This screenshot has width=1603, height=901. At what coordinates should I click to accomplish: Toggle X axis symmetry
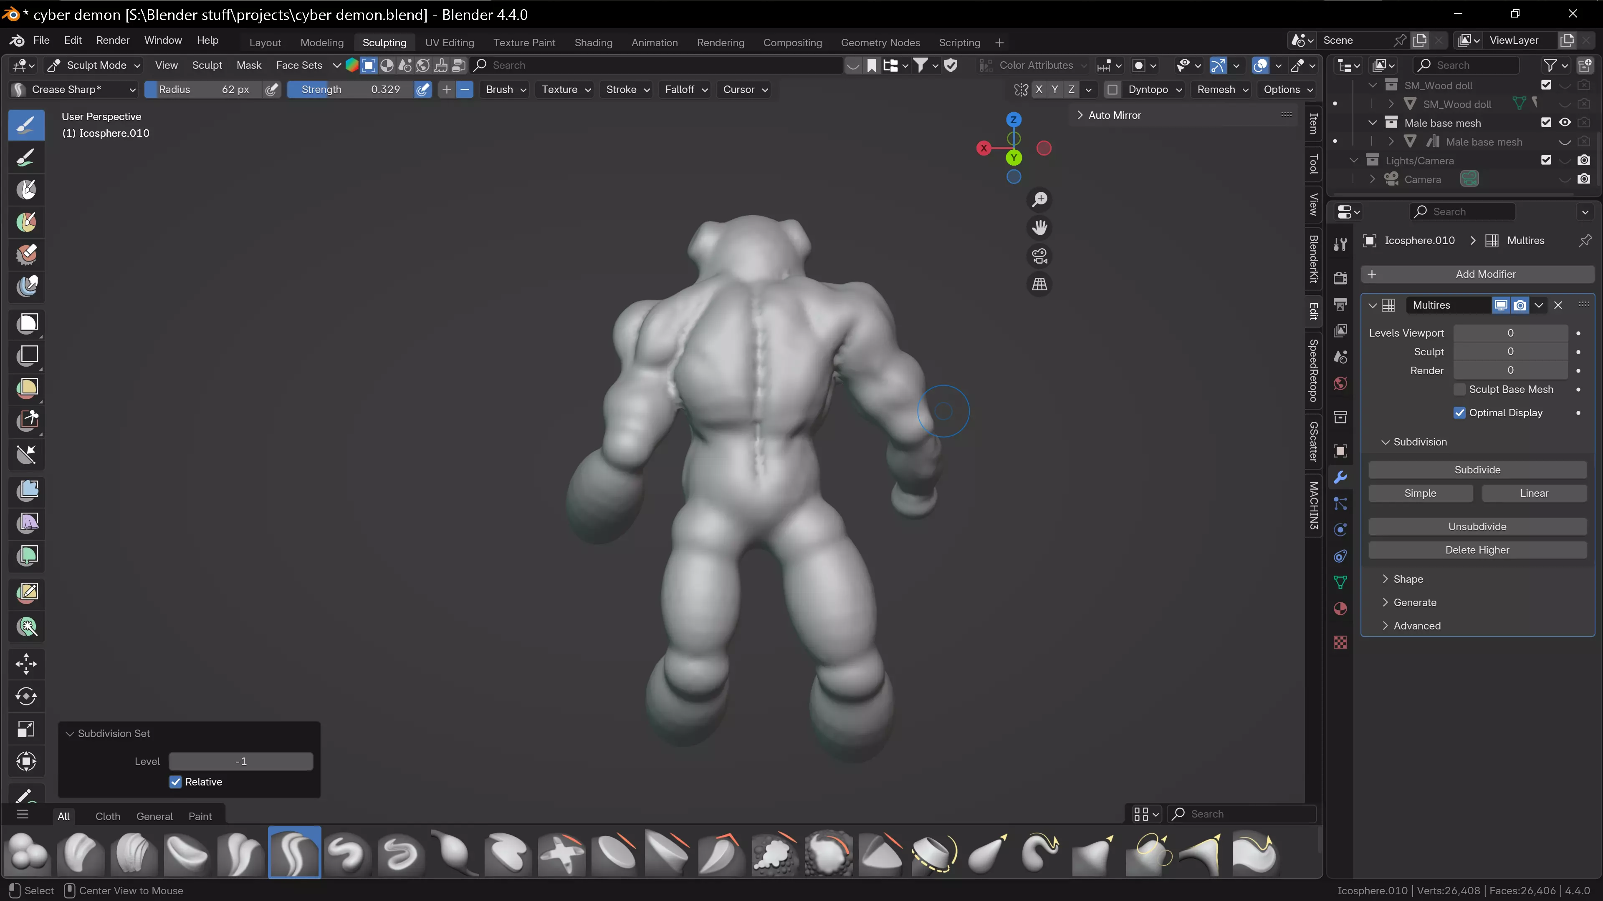[1039, 90]
